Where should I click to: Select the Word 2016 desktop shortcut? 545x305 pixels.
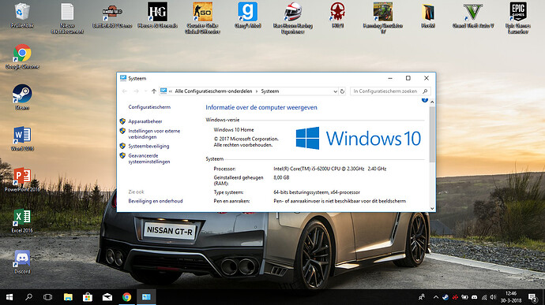[22, 139]
